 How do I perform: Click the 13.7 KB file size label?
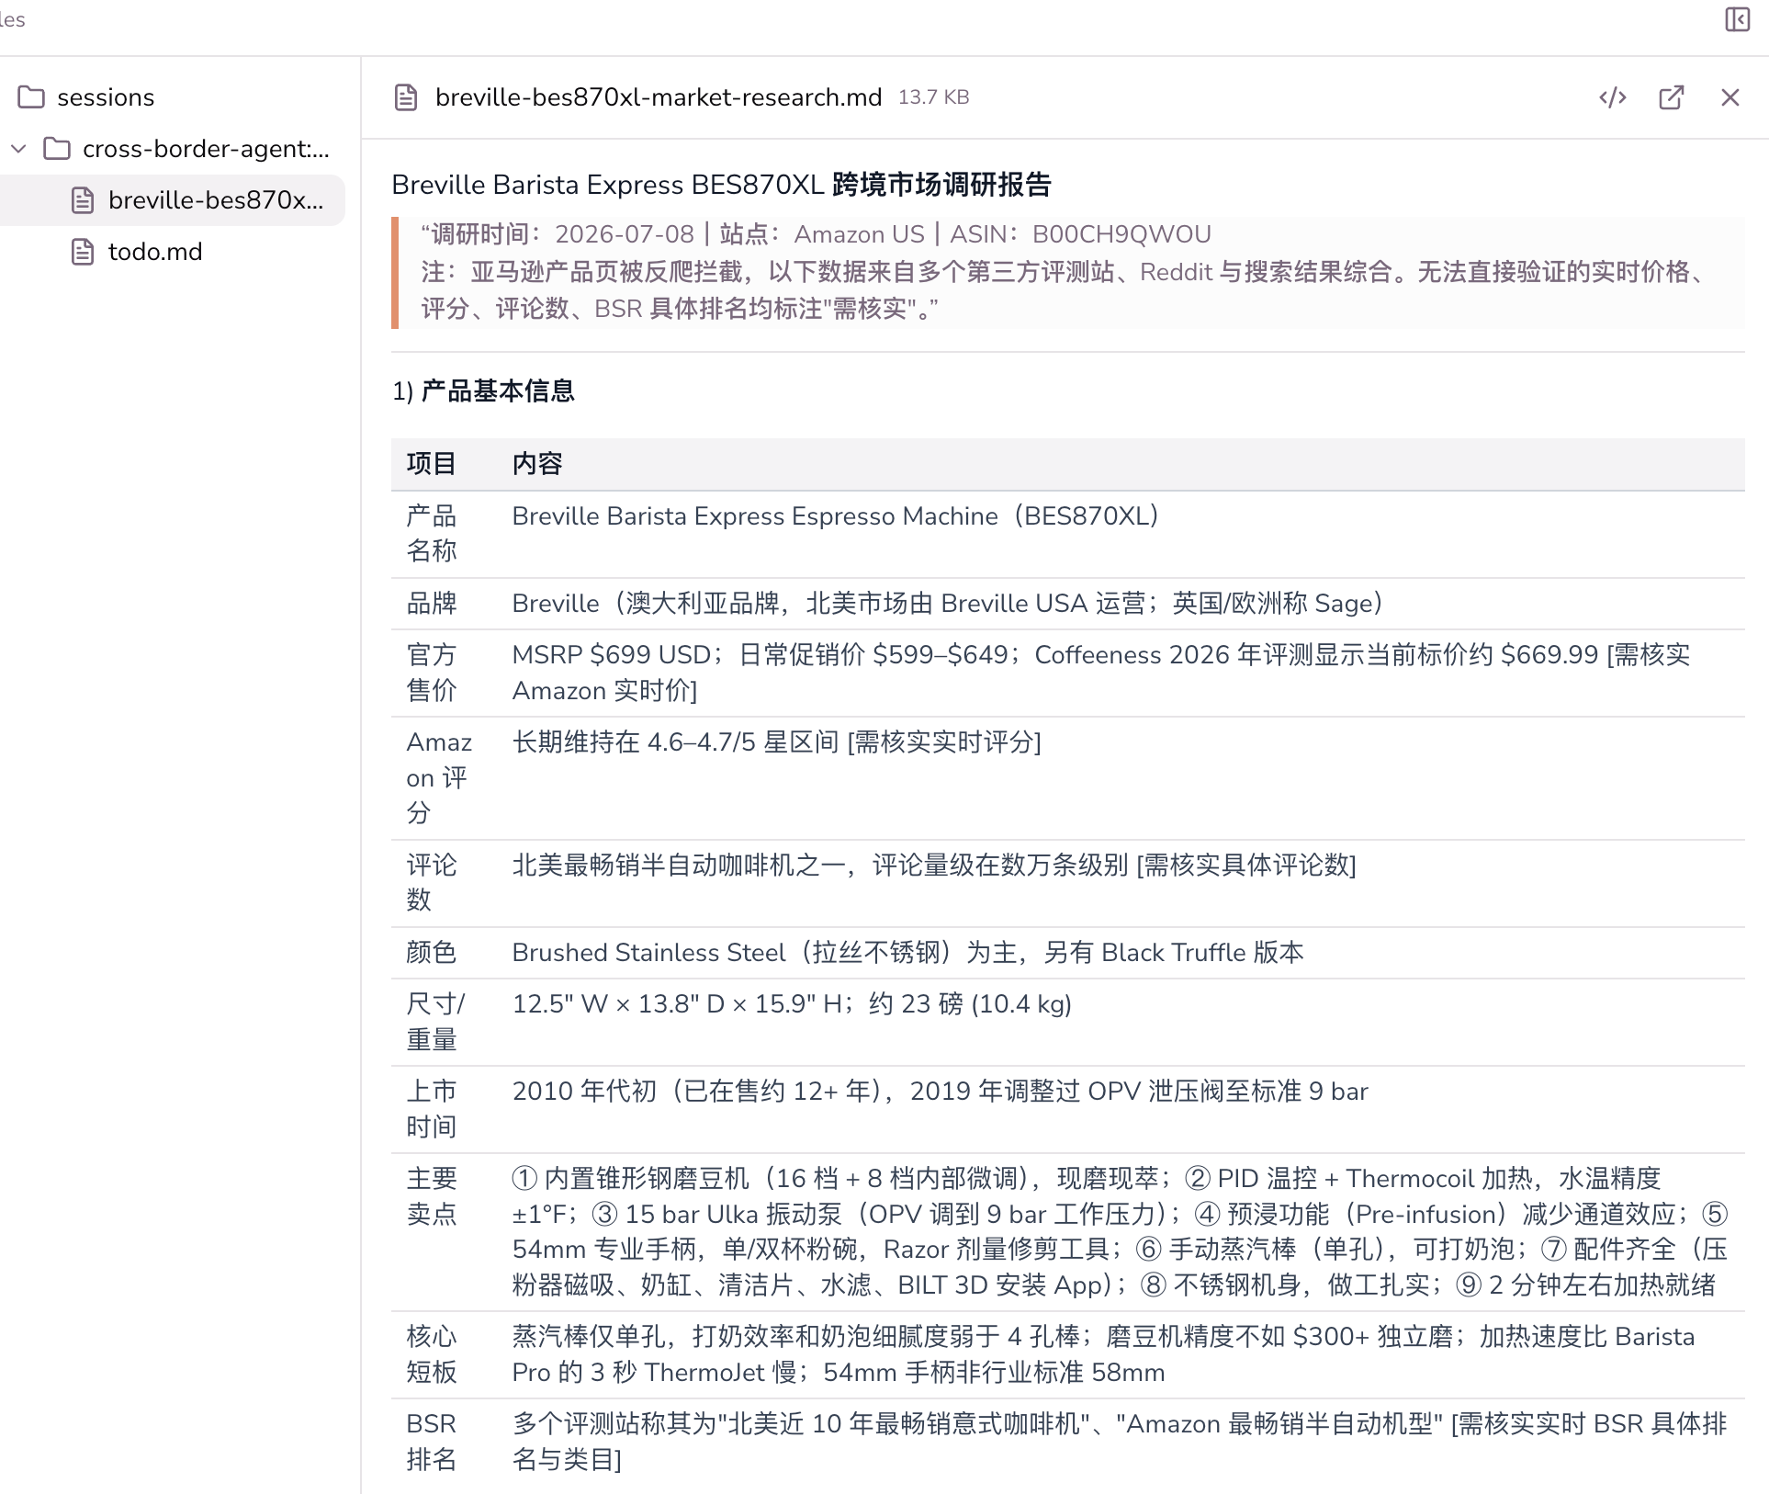coord(933,97)
